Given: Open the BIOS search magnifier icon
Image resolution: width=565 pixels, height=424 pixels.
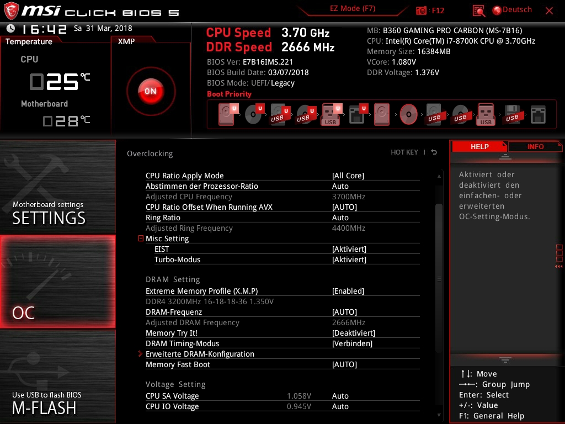Looking at the screenshot, I should pyautogui.click(x=478, y=11).
